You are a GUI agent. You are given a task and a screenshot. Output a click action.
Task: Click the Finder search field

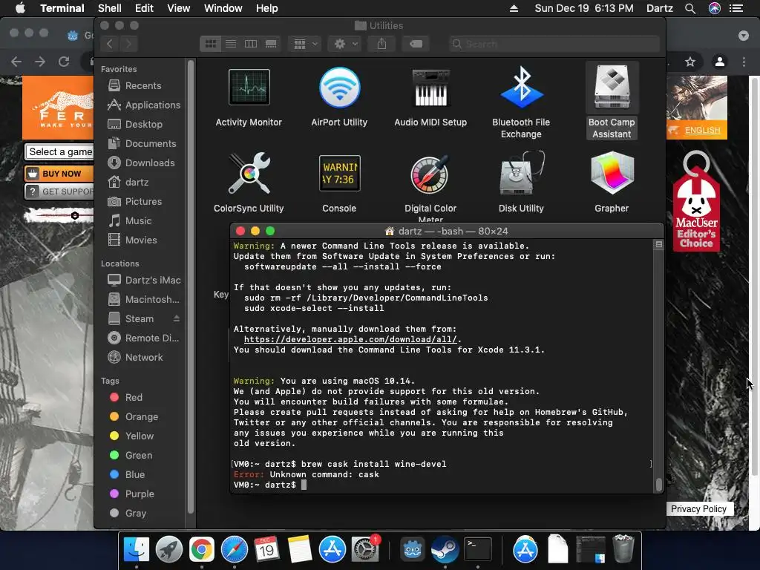point(554,44)
